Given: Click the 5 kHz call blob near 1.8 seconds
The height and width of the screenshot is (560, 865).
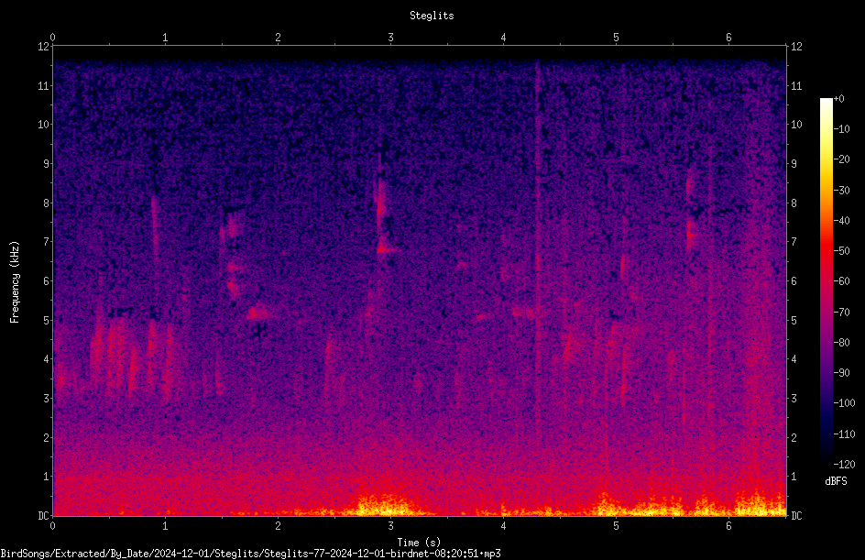Looking at the screenshot, I should (x=258, y=313).
